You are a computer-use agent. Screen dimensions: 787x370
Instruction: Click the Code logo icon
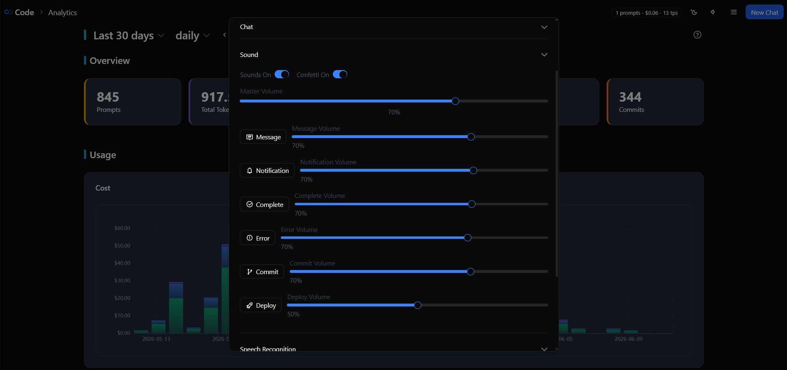point(8,12)
